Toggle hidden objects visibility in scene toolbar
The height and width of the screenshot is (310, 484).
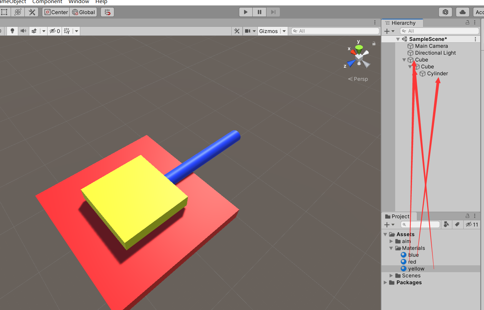(54, 31)
